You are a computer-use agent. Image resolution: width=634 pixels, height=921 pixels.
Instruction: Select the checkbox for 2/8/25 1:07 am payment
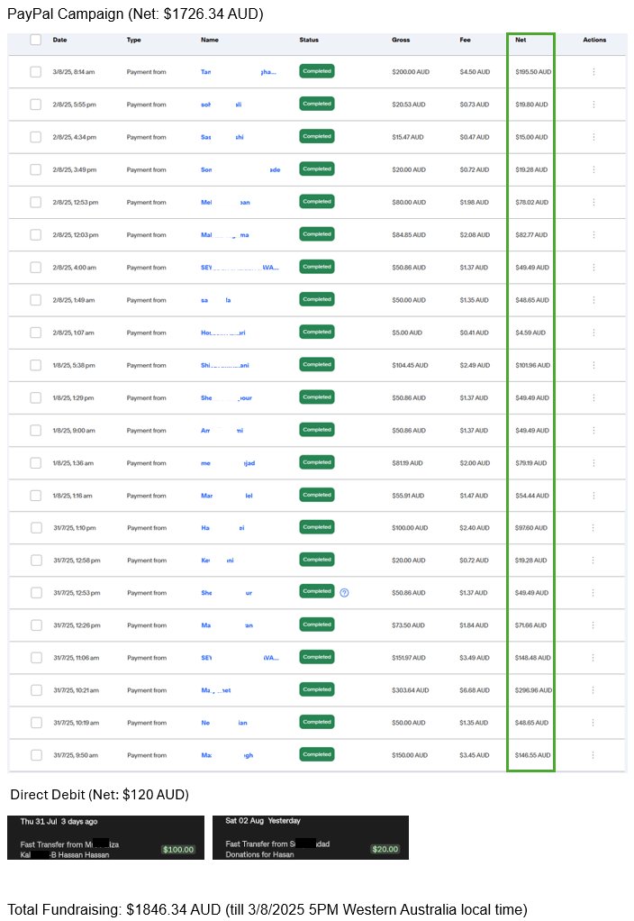[x=36, y=333]
